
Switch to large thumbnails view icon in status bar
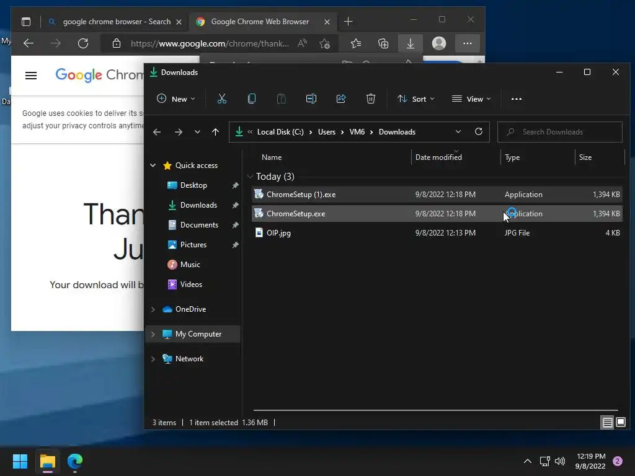click(x=621, y=423)
